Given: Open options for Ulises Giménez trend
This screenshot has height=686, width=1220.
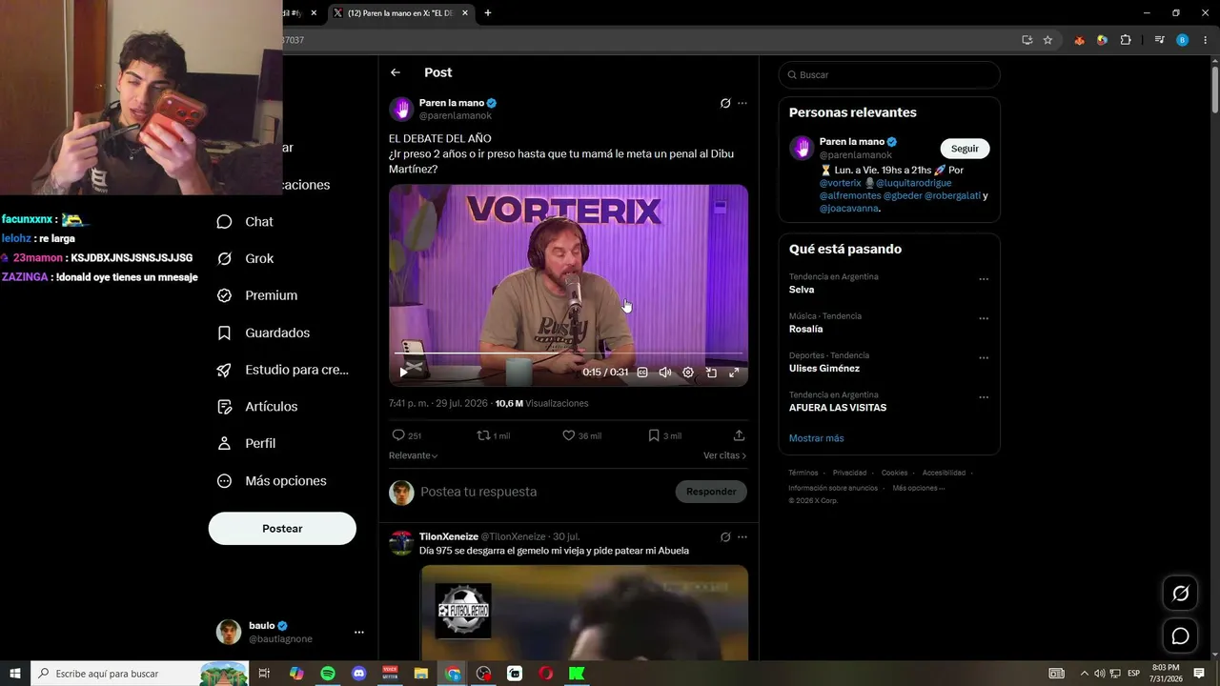Looking at the screenshot, I should (x=984, y=358).
